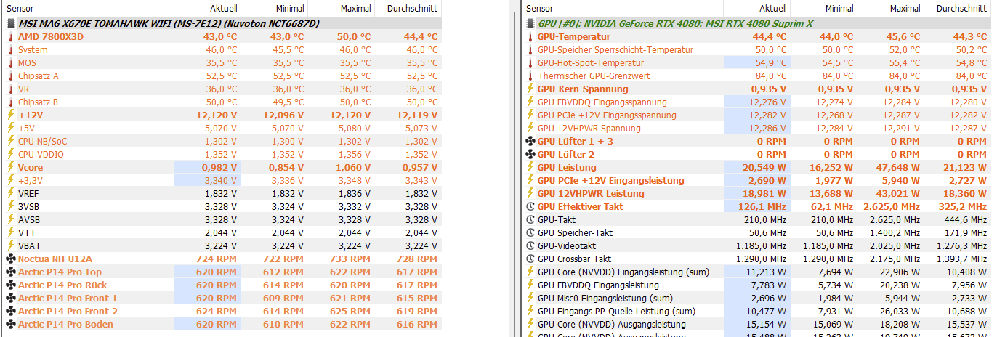Select the Arctic P14 Pro Rück row label
Viewport: 1005px width, 337px height.
coord(62,285)
